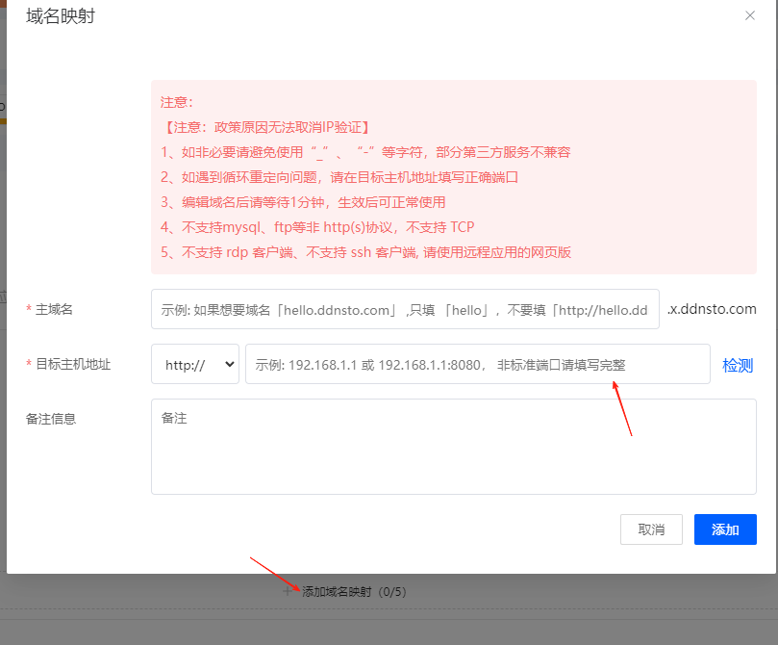Click the 目标主机地址 field label
Screen dimensions: 778x645
tap(72, 364)
